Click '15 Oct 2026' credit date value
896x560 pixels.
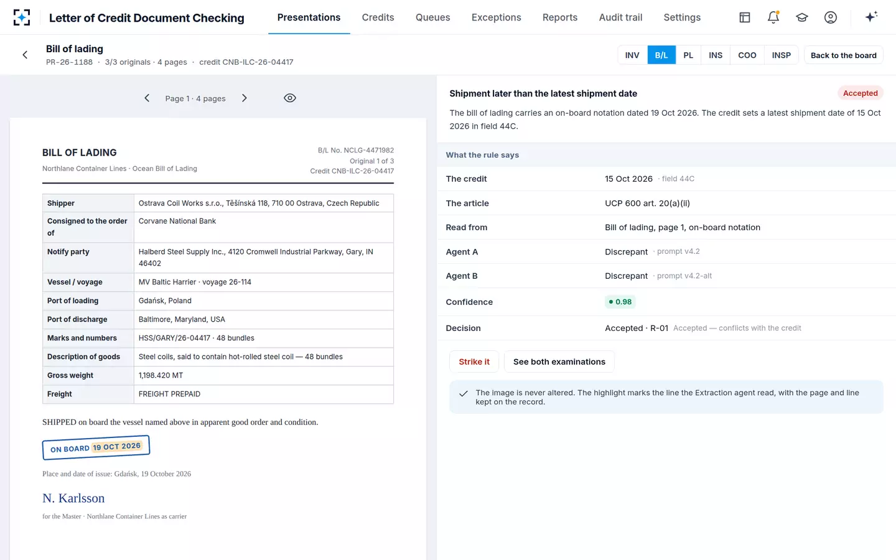tap(628, 179)
